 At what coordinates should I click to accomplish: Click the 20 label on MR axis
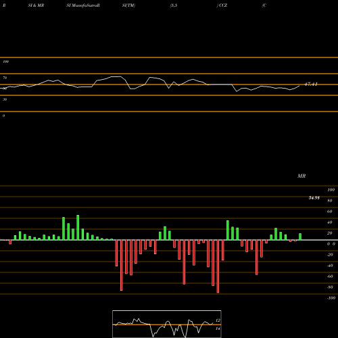tap(330, 233)
